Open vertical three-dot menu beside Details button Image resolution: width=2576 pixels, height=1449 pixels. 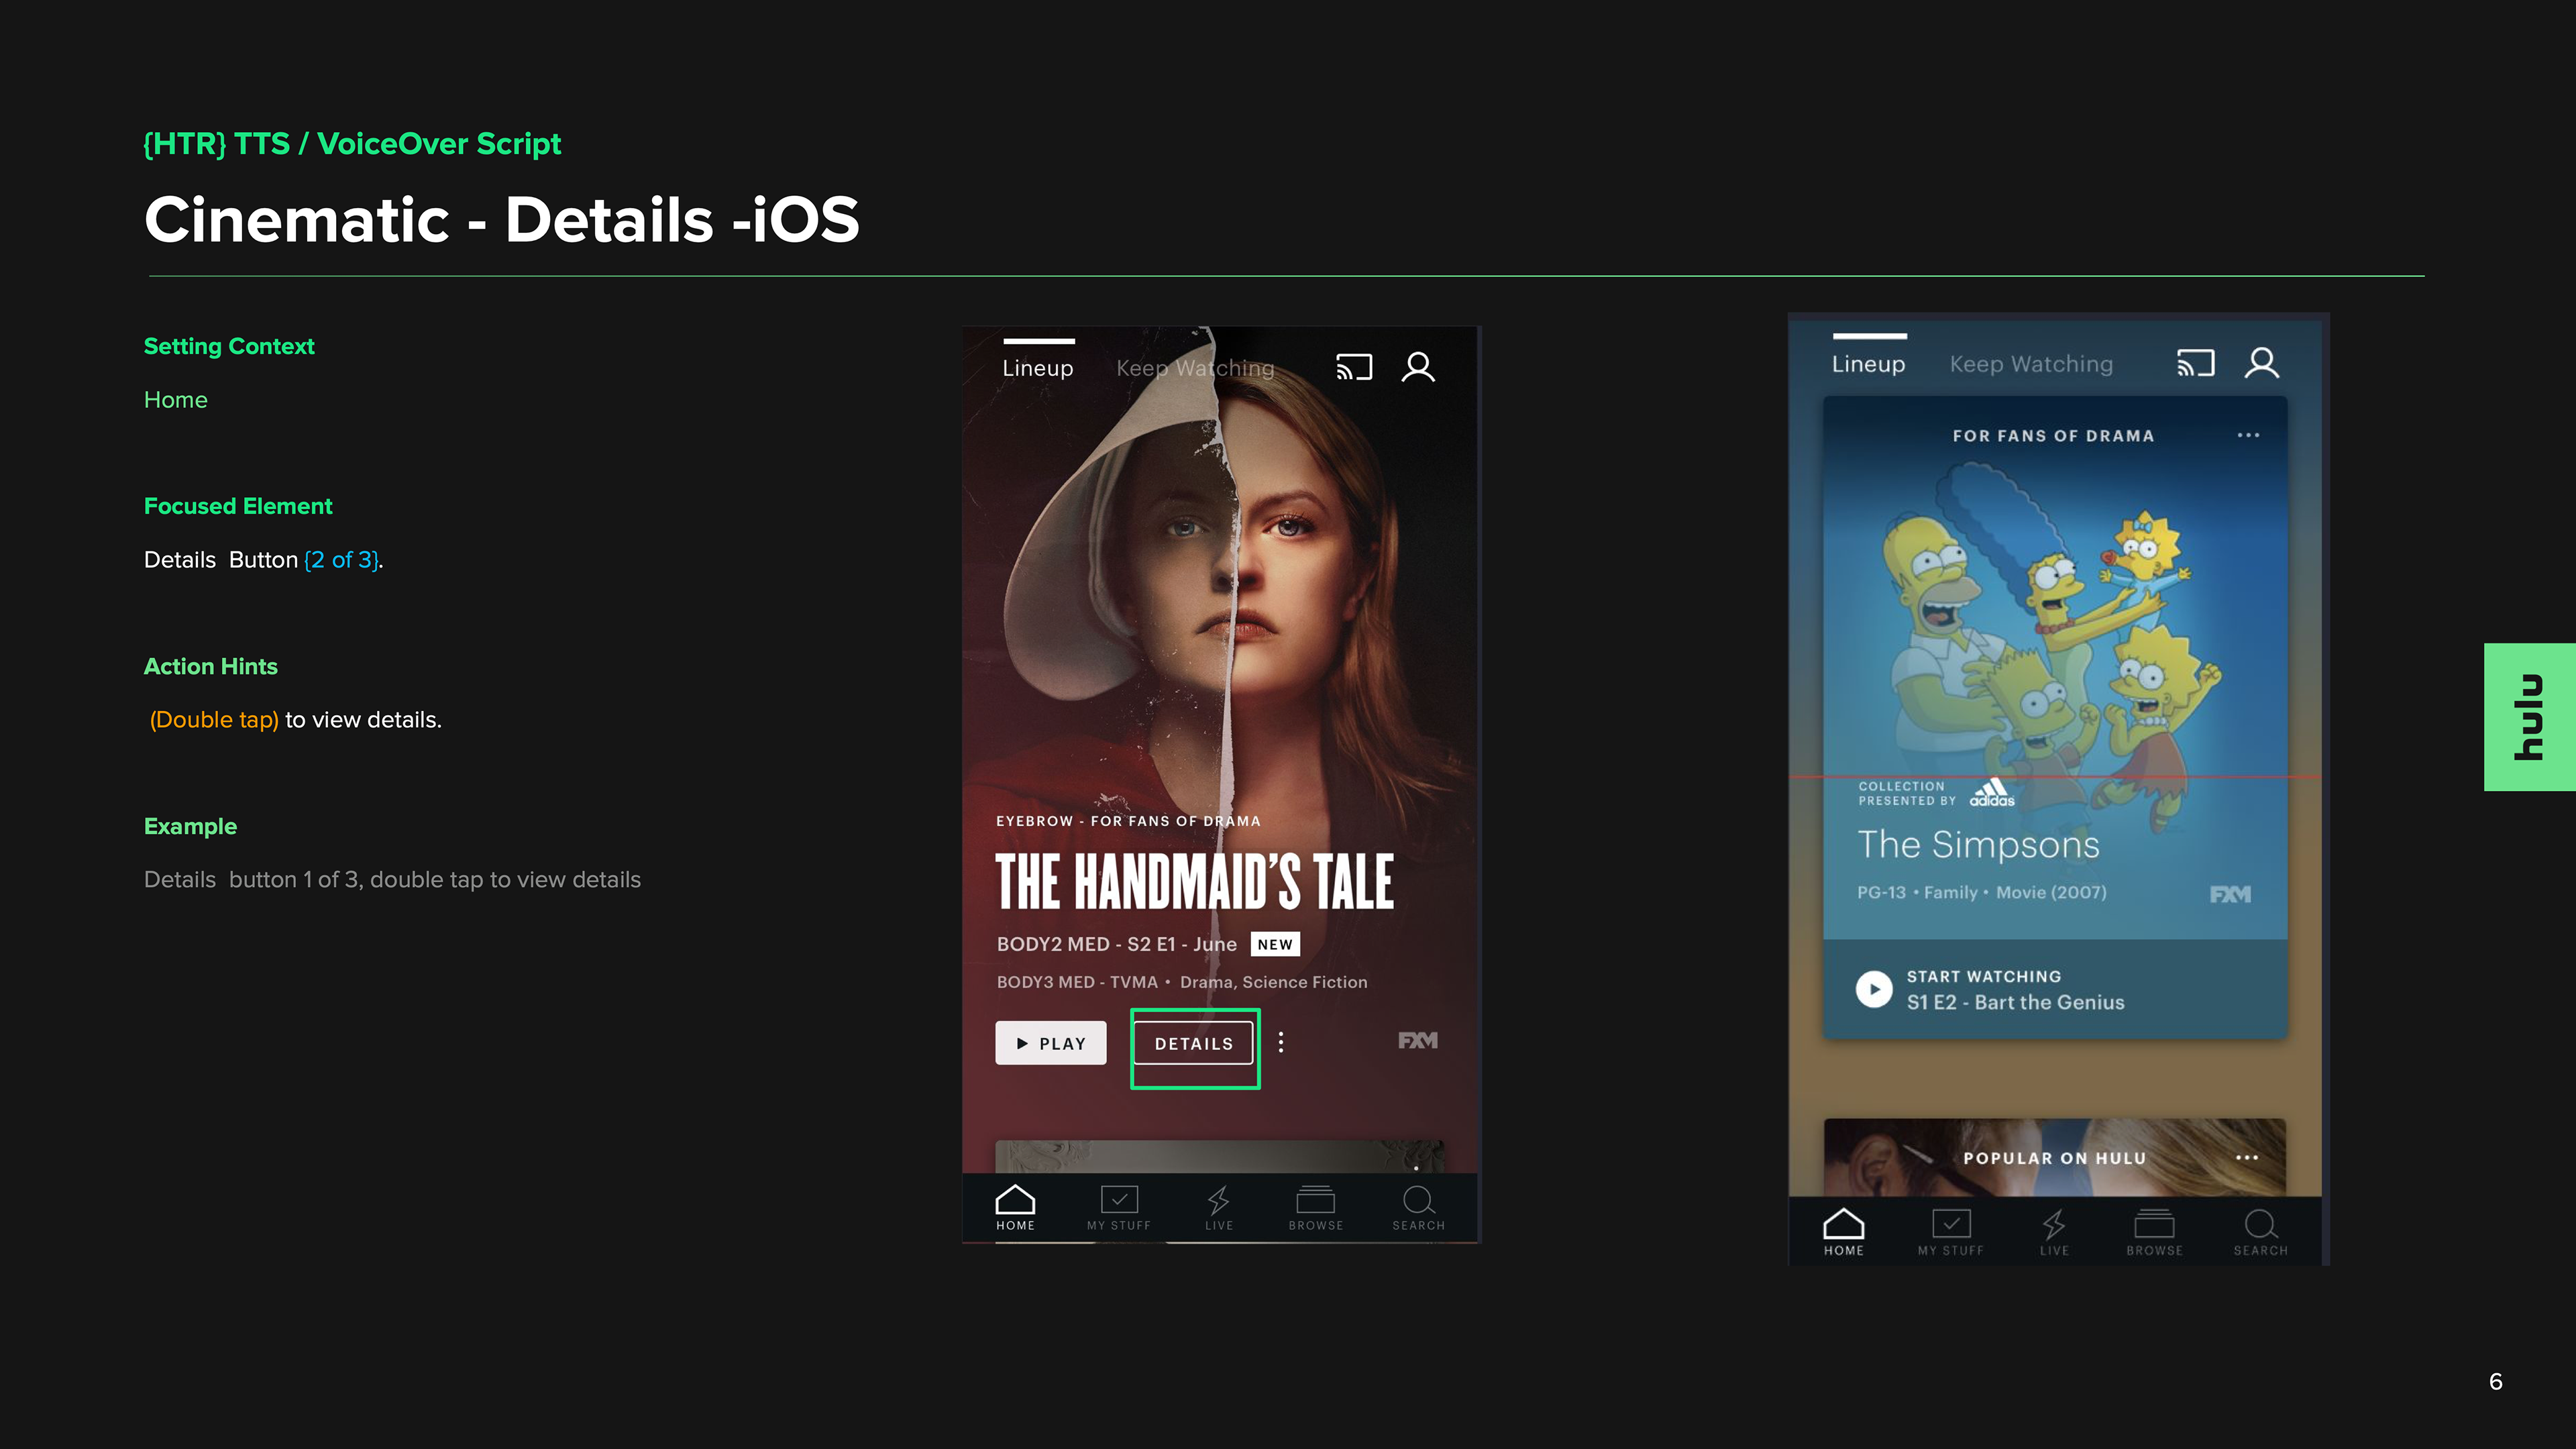1281,1042
